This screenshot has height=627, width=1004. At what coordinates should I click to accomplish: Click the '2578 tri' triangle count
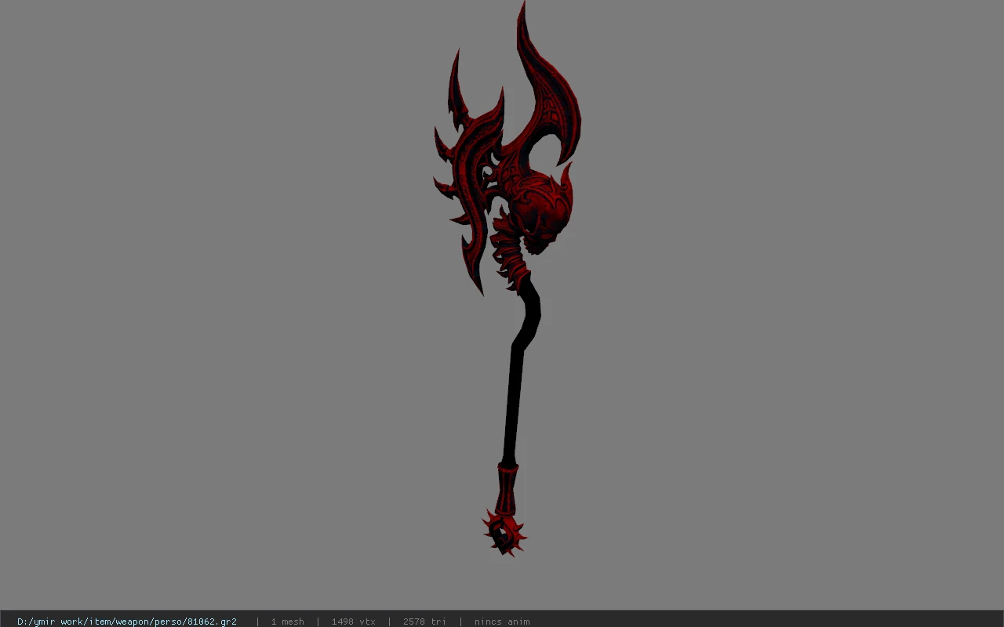[424, 622]
